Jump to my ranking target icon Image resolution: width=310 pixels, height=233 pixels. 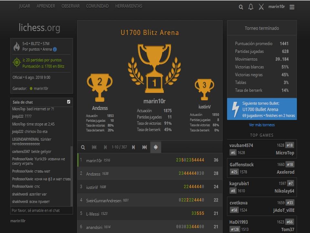click(156, 147)
